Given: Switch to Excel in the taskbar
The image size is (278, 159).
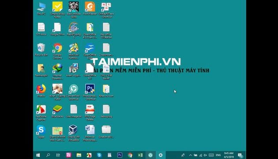Looking at the screenshot, I should click(x=140, y=155).
